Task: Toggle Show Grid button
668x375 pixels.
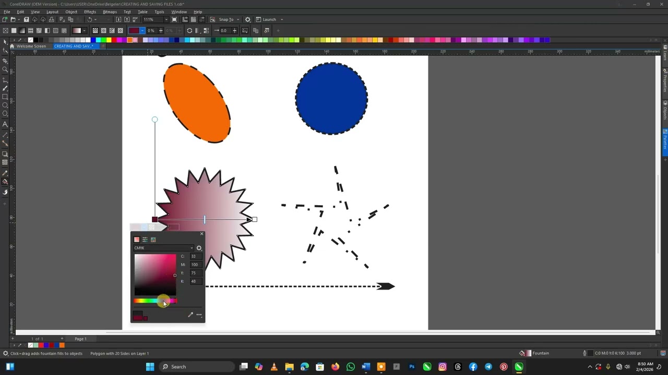Action: [194, 20]
